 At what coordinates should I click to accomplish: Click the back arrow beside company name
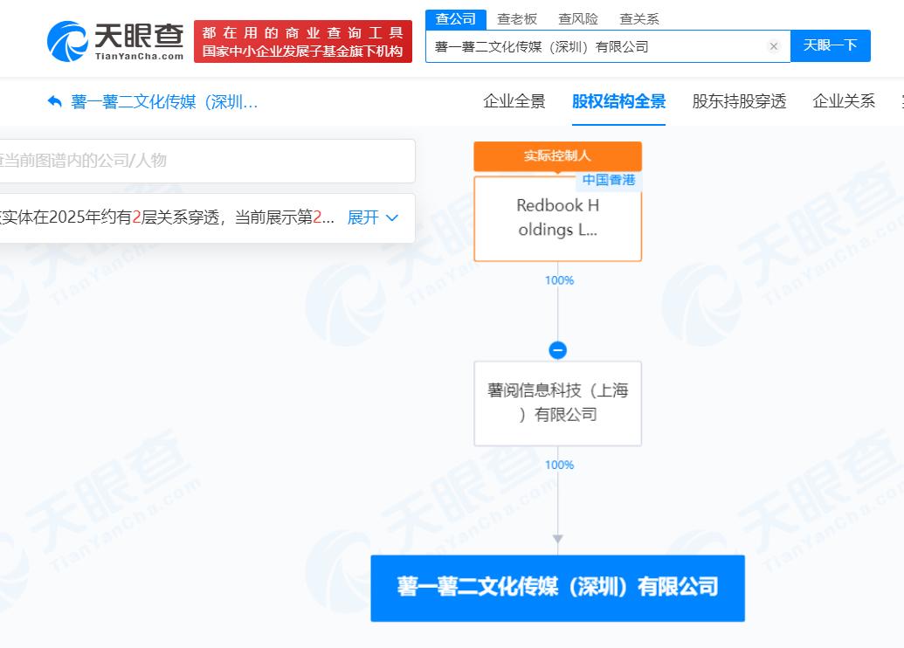point(55,102)
